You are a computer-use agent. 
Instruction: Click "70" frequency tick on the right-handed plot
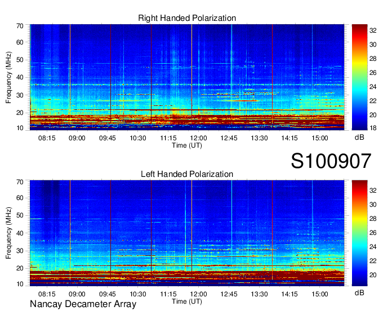(x=20, y=26)
